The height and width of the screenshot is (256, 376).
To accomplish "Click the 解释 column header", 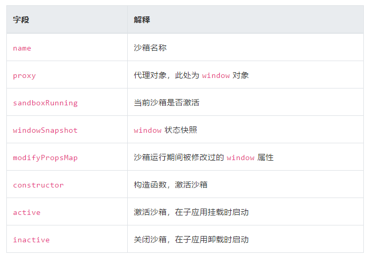I will pyautogui.click(x=142, y=19).
